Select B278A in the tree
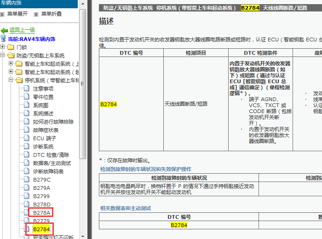The width and height of the screenshot is (322, 239). 41,213
